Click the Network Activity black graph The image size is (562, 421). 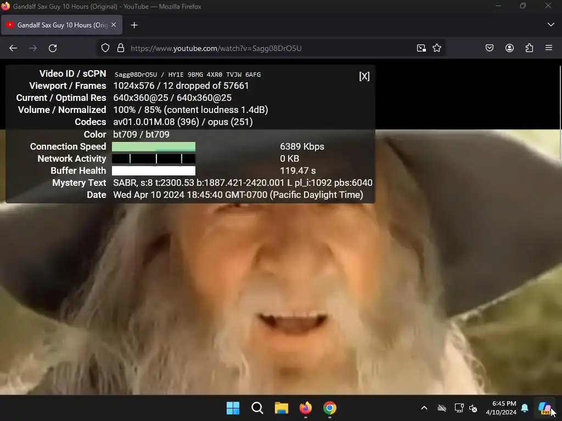point(154,158)
